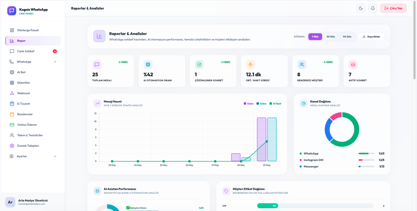Click the AI Bot chip icon

[12, 72]
